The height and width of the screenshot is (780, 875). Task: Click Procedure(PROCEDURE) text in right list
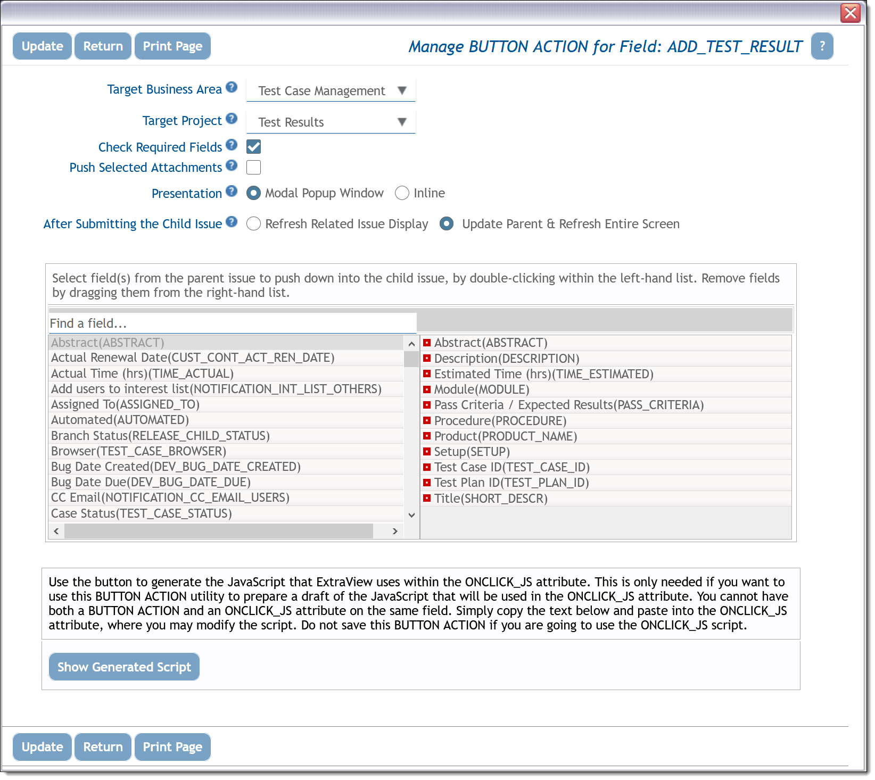(x=500, y=421)
